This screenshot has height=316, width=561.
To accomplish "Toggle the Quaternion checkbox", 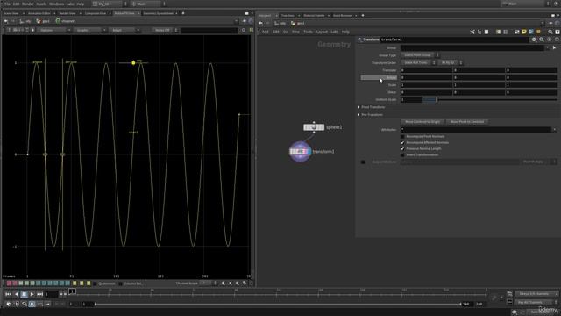I will [x=96, y=284].
